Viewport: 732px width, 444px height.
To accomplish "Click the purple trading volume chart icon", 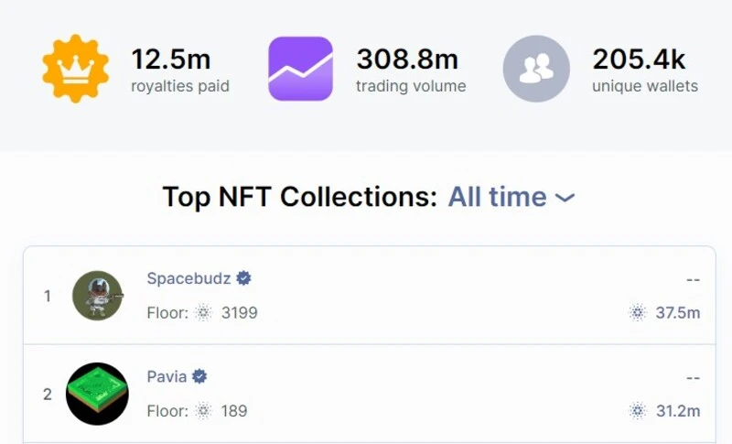I will point(300,69).
